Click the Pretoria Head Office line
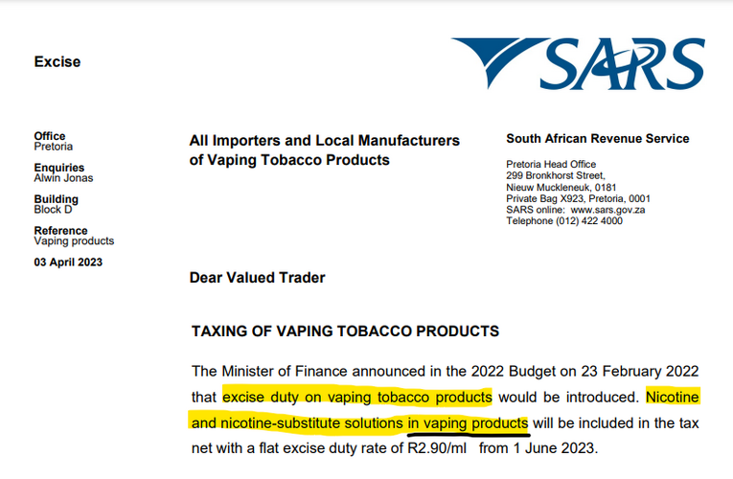This screenshot has width=733, height=479. [551, 165]
